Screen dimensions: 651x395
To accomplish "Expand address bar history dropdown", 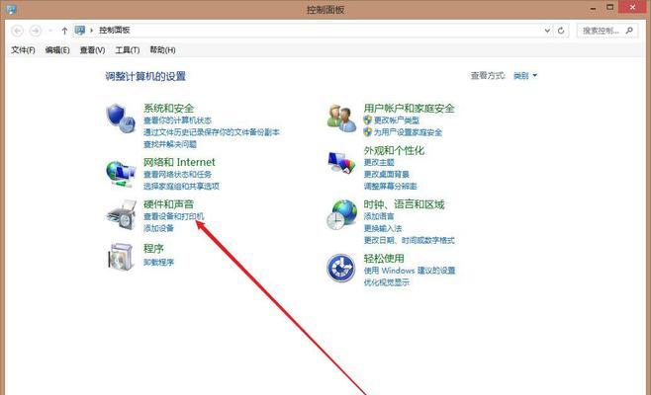I will coord(547,31).
